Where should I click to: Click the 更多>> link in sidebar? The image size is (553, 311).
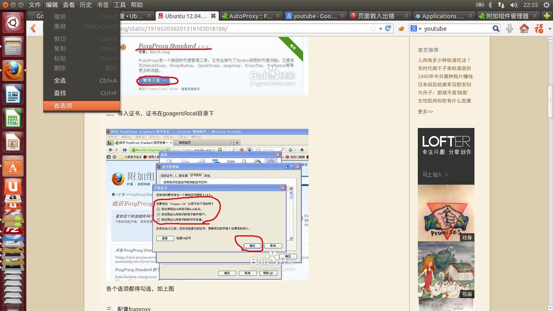point(425,112)
